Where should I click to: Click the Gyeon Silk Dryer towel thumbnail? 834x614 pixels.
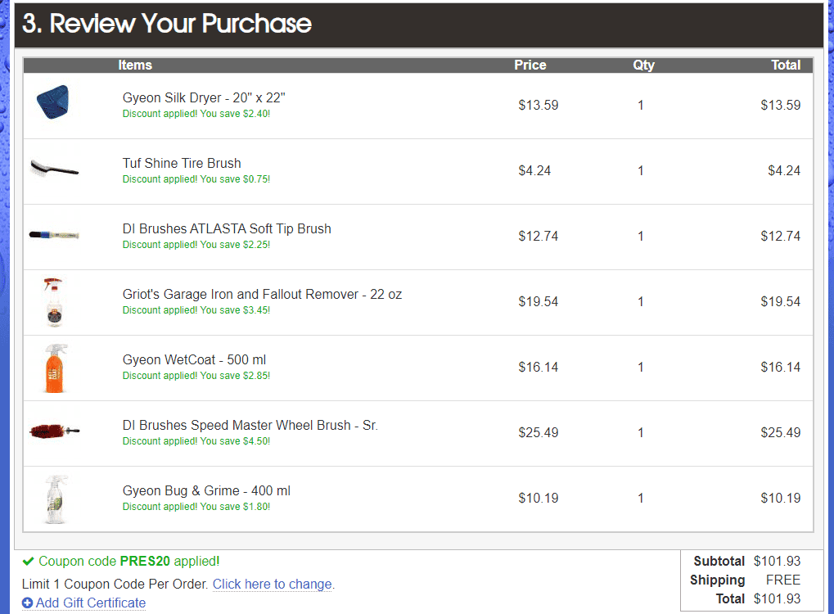[53, 102]
